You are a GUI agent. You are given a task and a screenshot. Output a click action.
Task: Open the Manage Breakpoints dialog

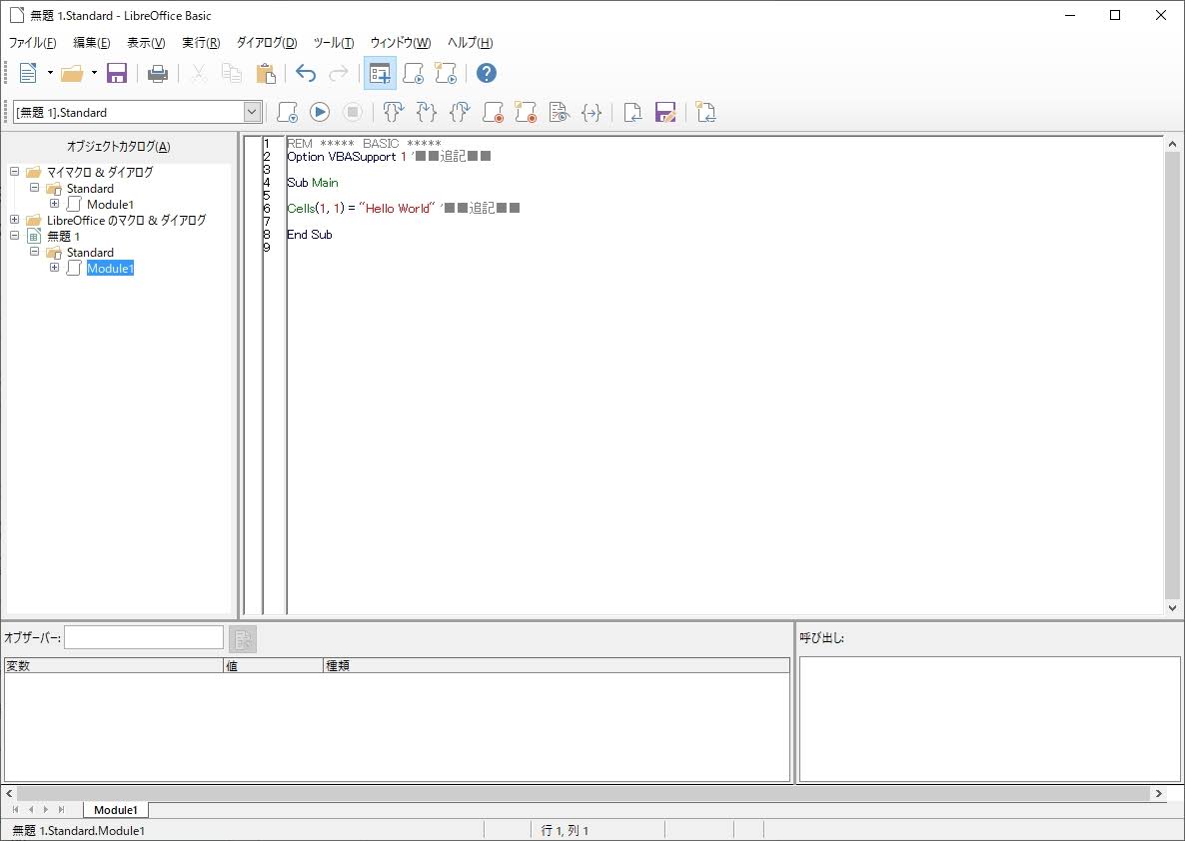pos(526,112)
